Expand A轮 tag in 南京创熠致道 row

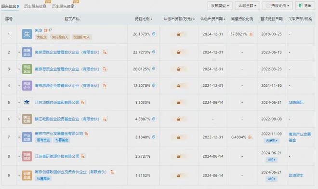point(271,179)
